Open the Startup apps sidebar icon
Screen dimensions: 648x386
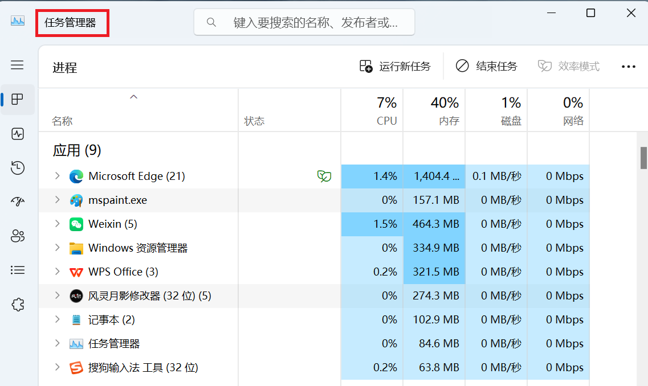(17, 202)
